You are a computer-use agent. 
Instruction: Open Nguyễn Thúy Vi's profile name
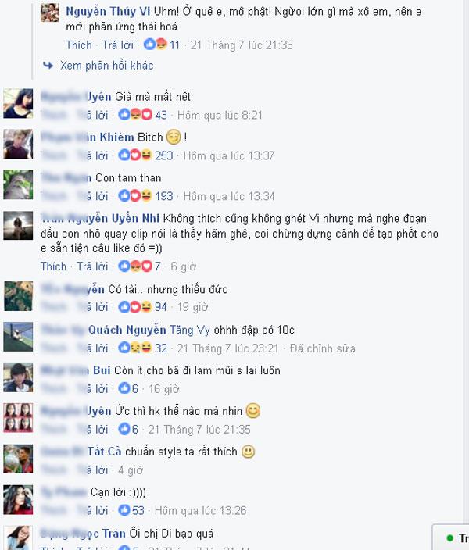coord(108,11)
